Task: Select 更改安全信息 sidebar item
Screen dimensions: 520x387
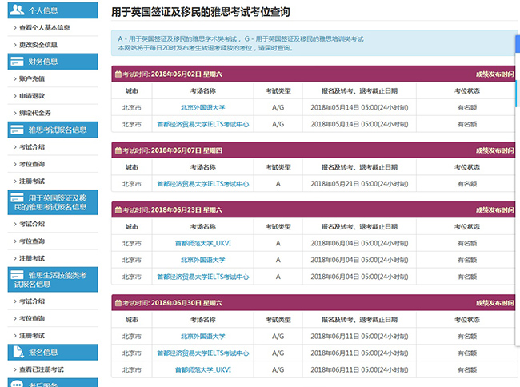Action: tap(42, 45)
